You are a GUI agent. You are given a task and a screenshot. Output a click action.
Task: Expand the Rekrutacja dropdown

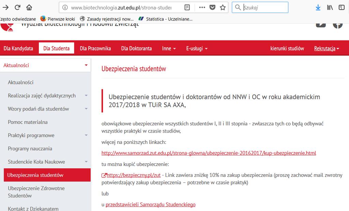(327, 48)
